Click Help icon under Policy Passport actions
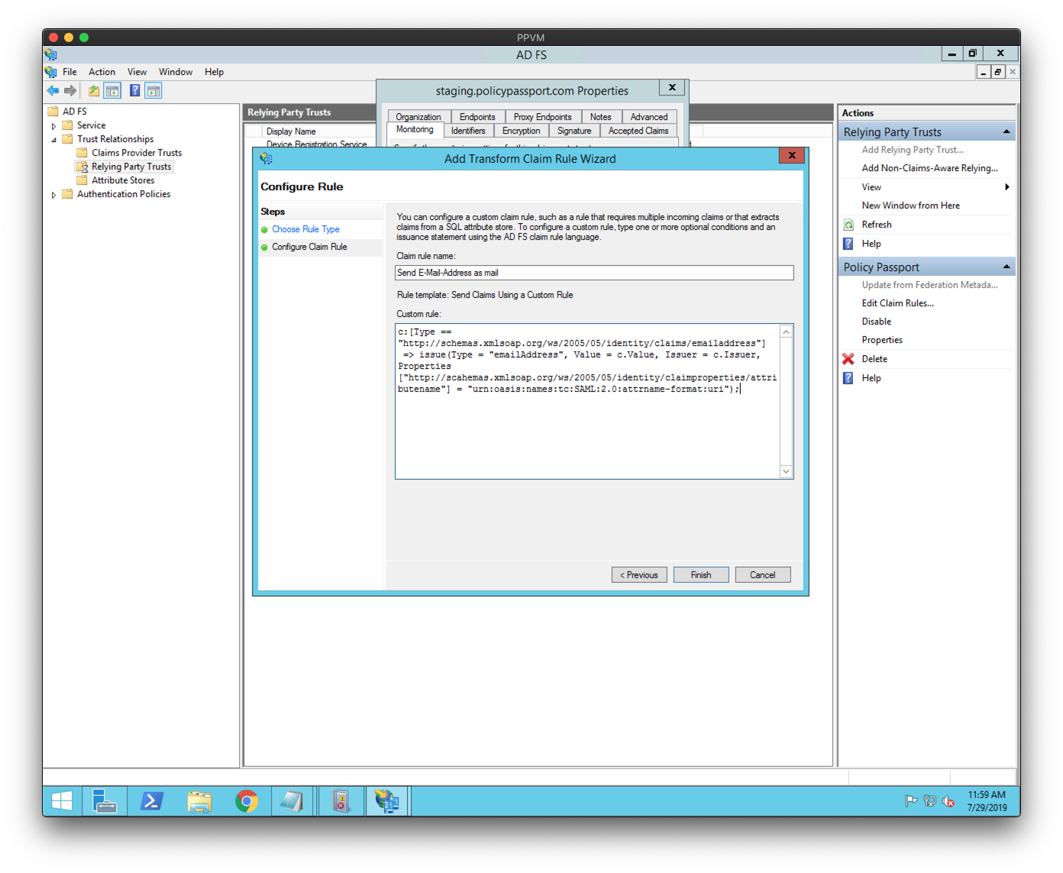The width and height of the screenshot is (1063, 873). click(848, 378)
